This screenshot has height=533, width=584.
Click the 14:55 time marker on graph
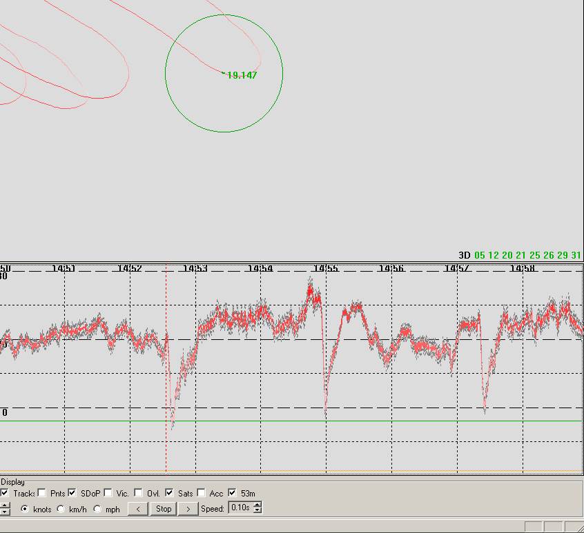point(326,268)
